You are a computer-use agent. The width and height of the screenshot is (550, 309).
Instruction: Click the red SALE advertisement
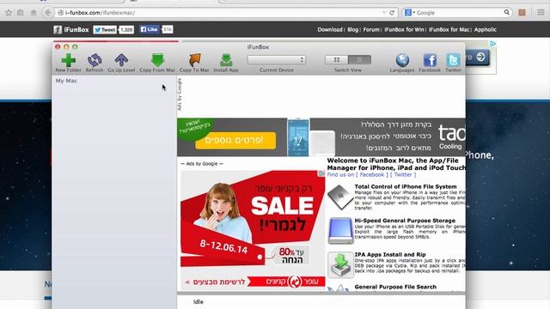click(253, 229)
